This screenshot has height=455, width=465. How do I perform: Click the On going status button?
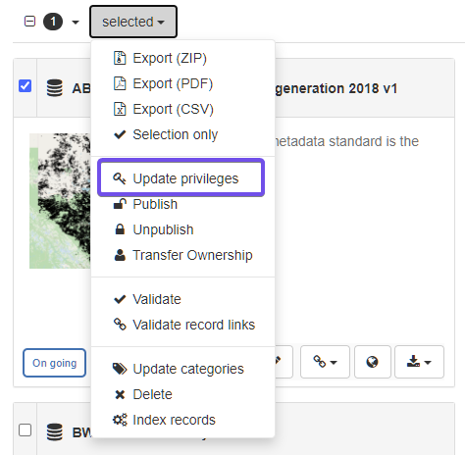pos(55,363)
